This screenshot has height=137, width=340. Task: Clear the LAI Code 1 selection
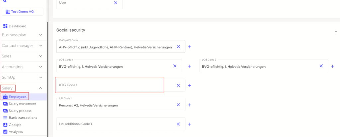(x=178, y=105)
